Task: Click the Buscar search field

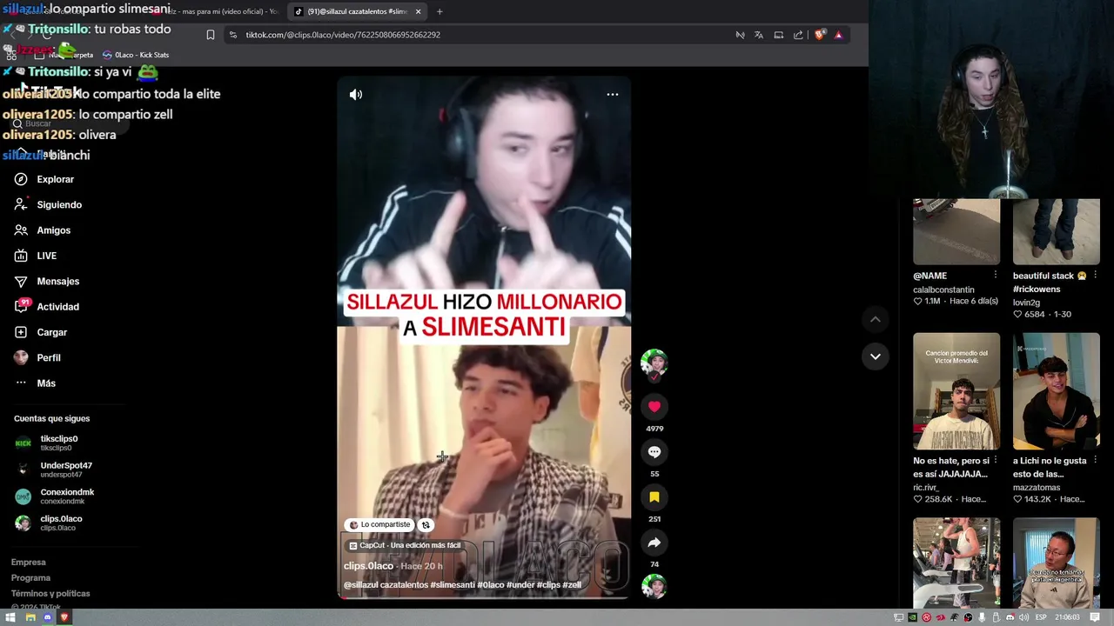Action: tap(70, 123)
